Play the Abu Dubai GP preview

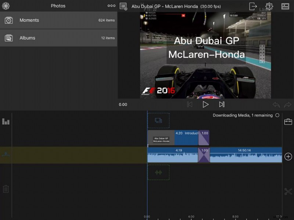(x=206, y=104)
